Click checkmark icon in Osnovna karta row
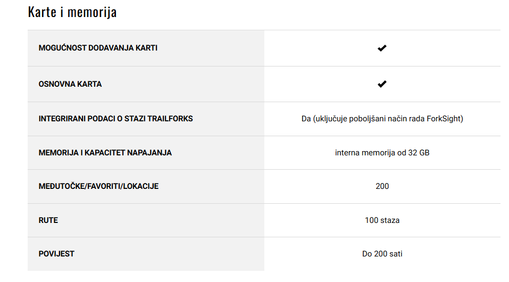Screen dimensions: 509x282 [382, 84]
